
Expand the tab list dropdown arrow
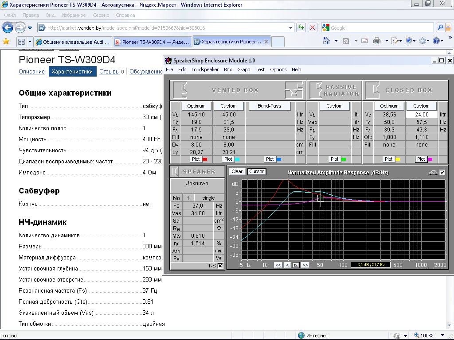pos(30,42)
